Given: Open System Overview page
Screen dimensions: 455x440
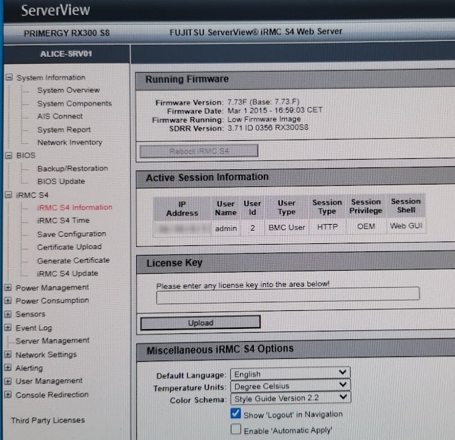Looking at the screenshot, I should 69,90.
